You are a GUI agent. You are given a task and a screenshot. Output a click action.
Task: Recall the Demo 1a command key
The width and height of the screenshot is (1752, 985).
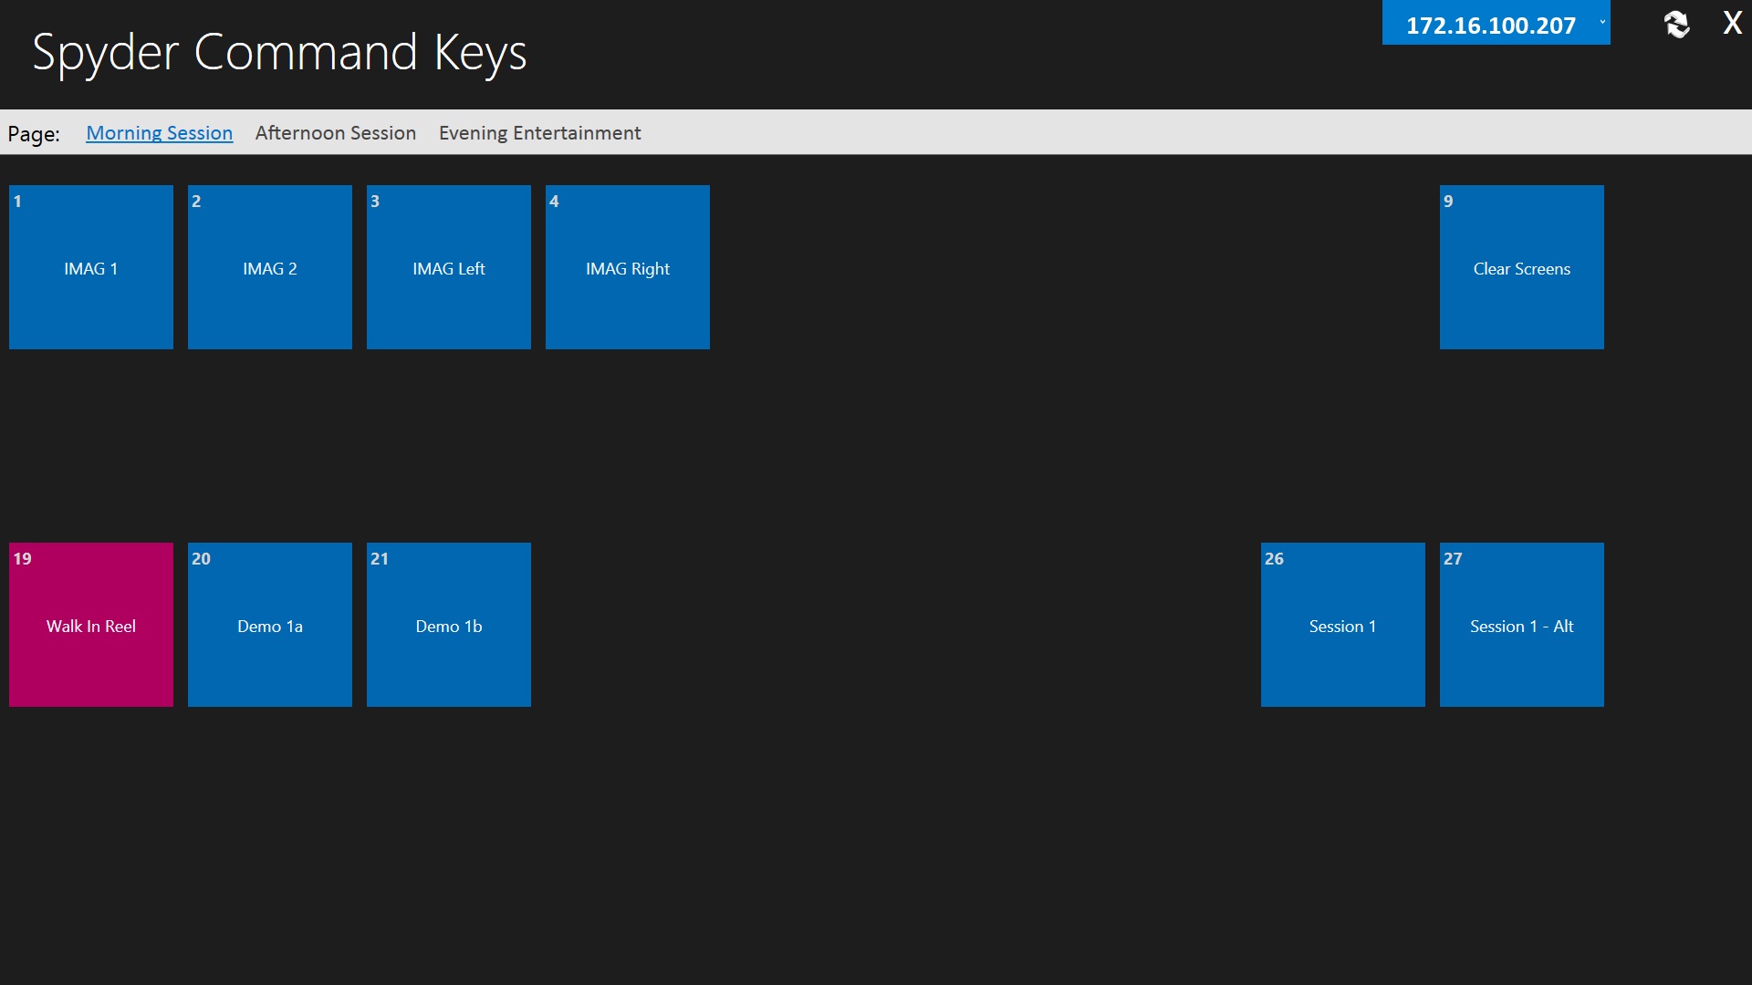pos(270,625)
